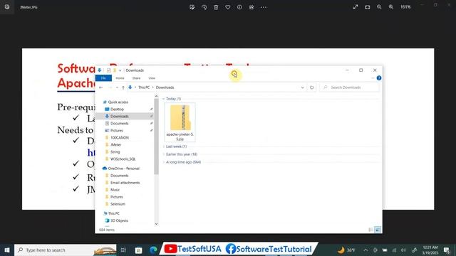Open the Home ribbon tab
This screenshot has height=256, width=456.
pos(120,78)
